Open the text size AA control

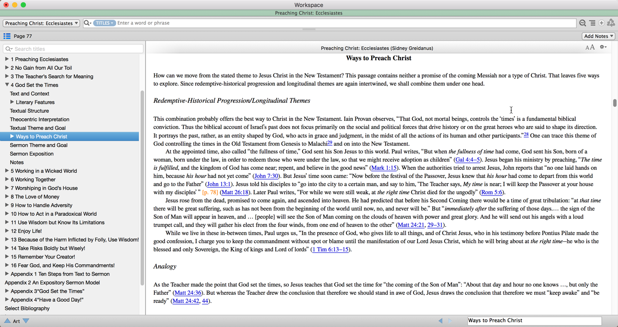tap(590, 47)
